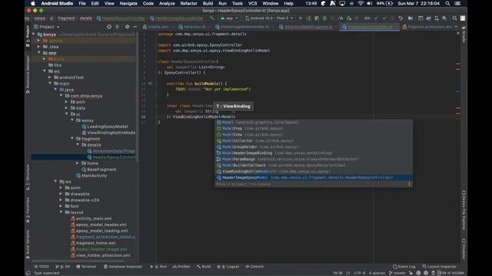Expand the home package

(78, 163)
